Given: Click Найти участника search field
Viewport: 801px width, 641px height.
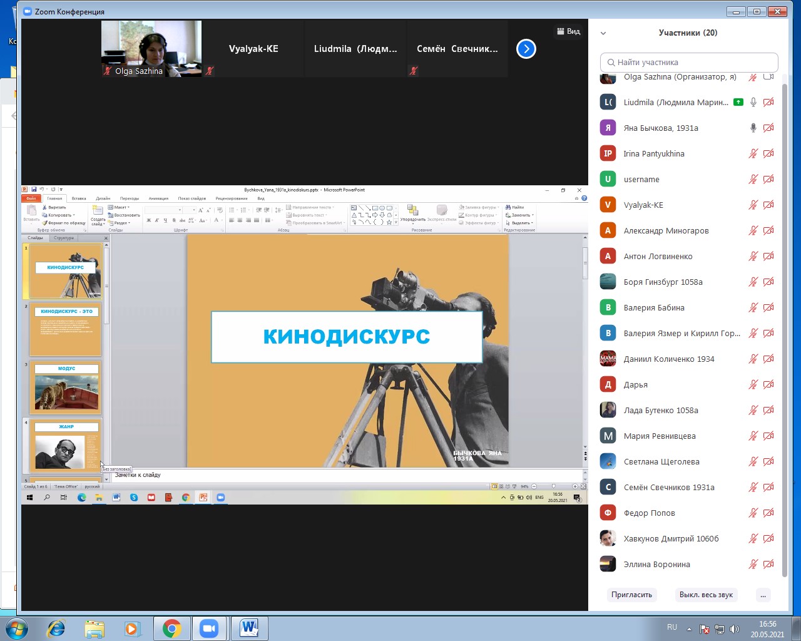Looking at the screenshot, I should [689, 62].
